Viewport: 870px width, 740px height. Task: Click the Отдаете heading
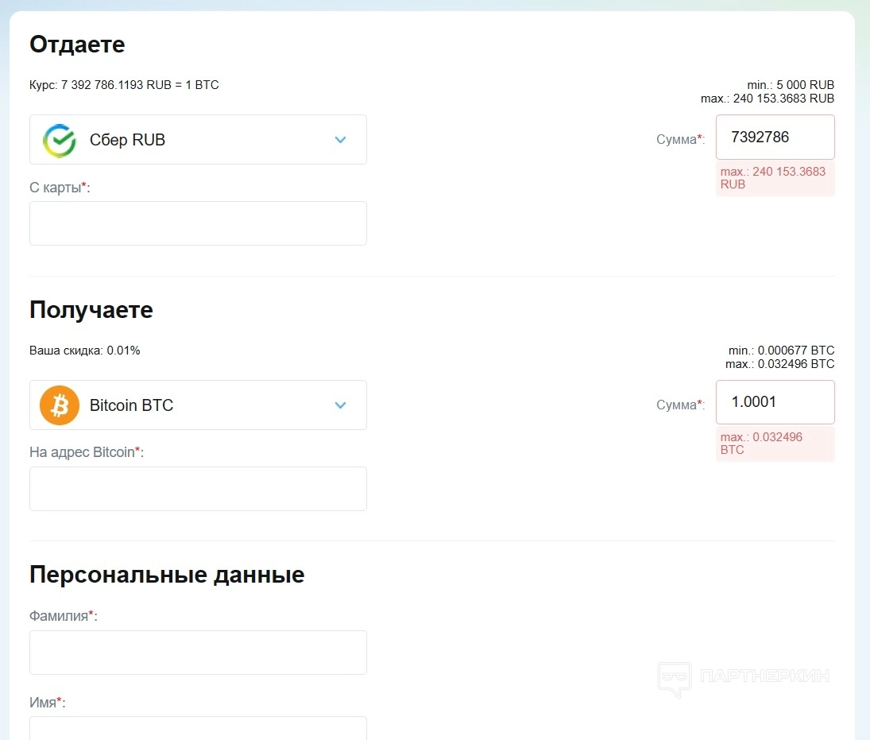click(77, 45)
